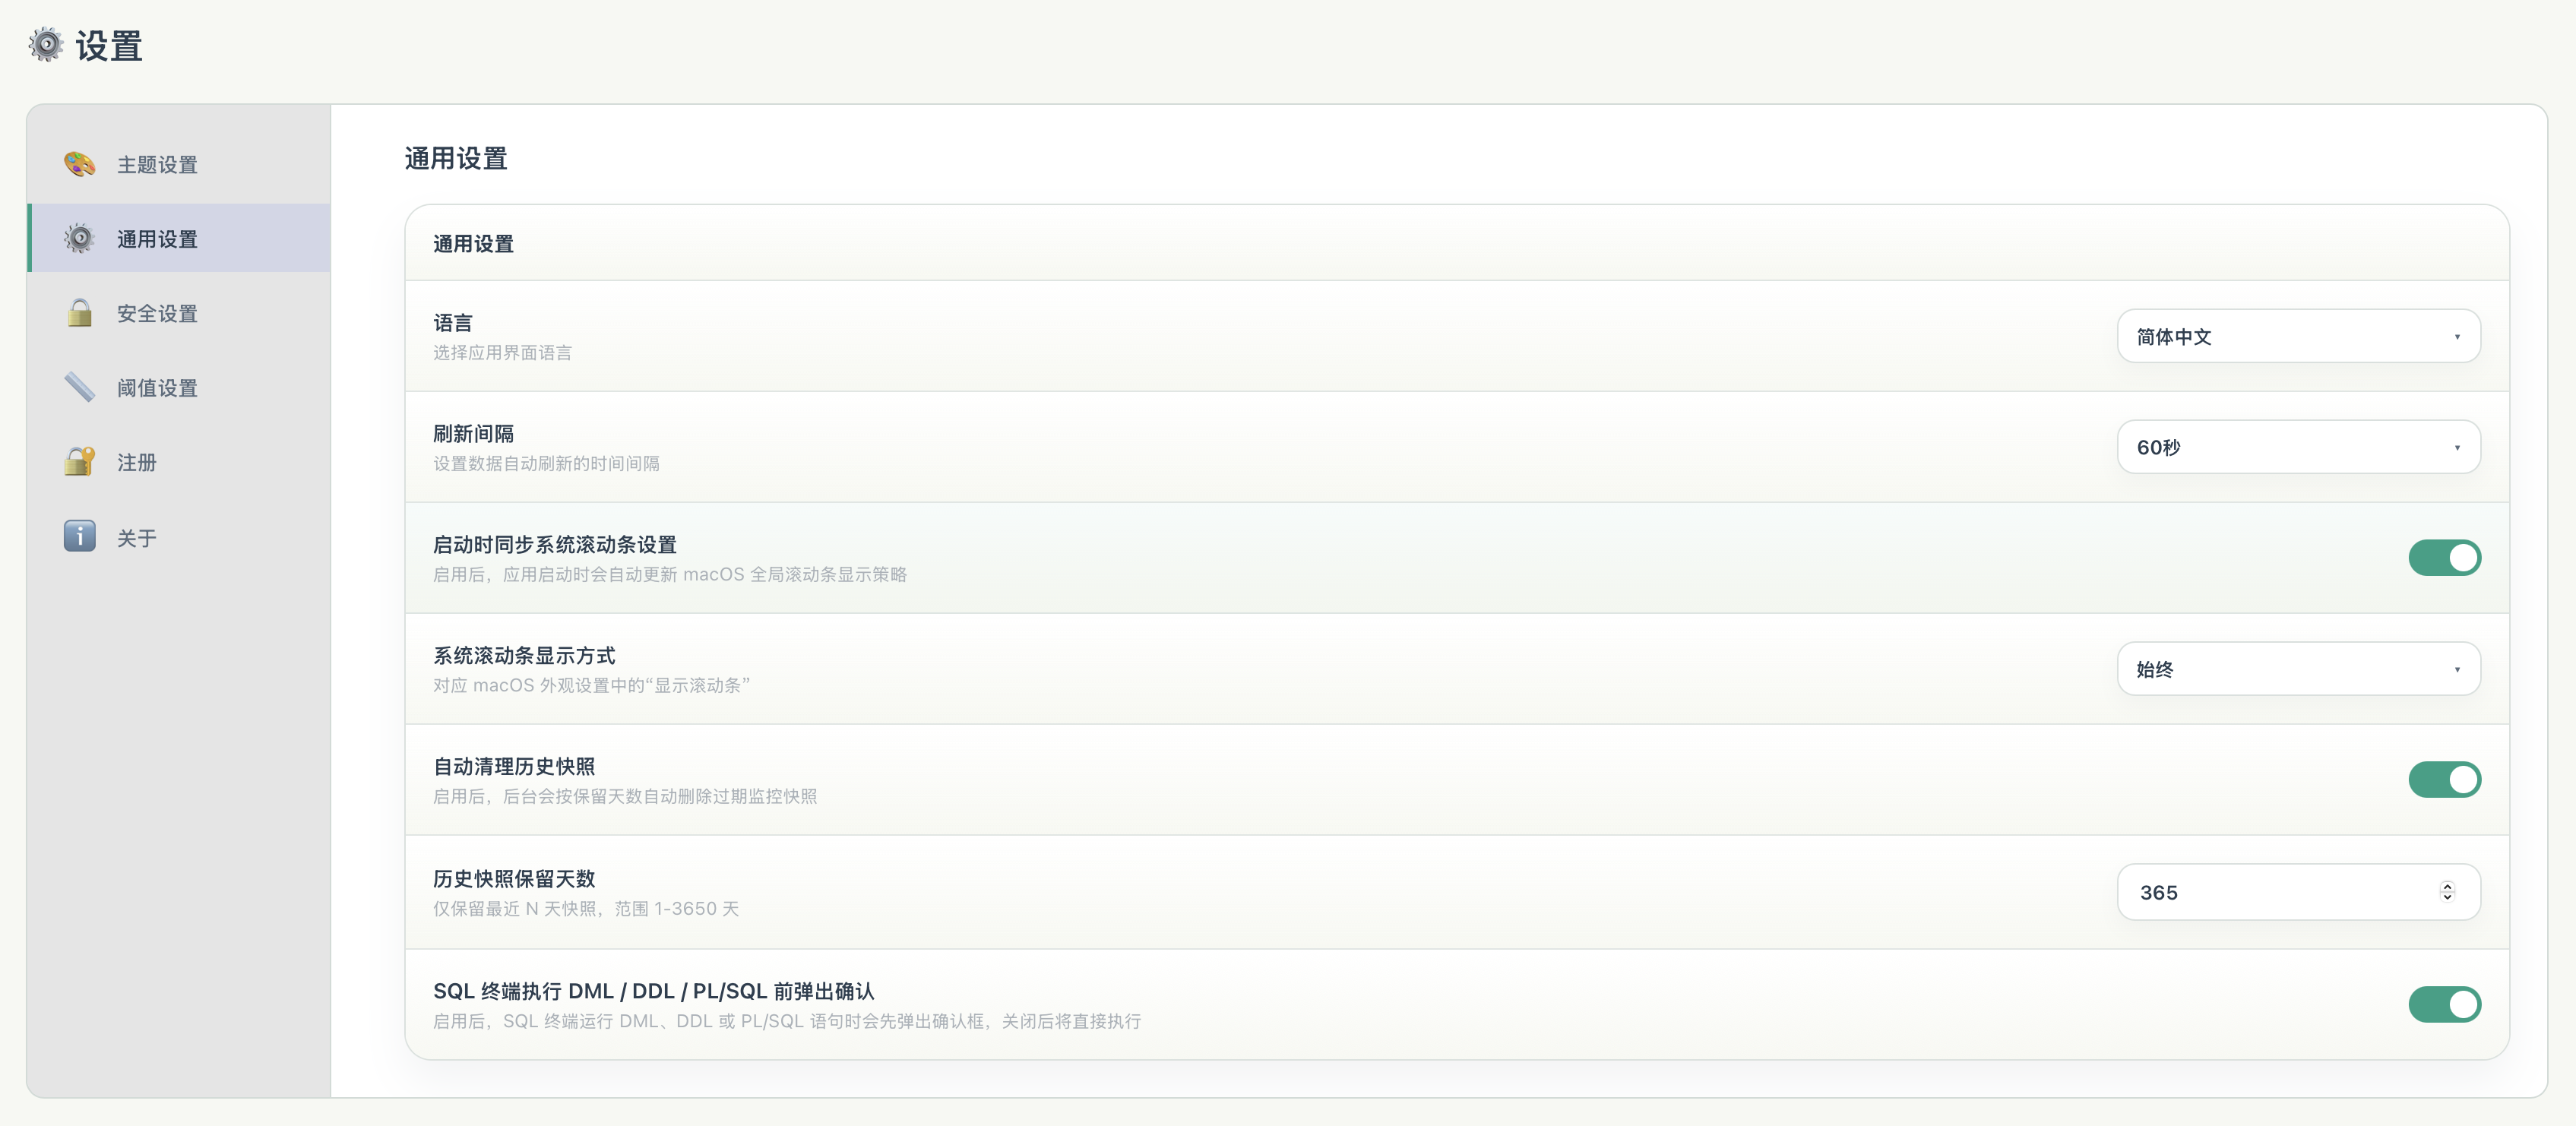The height and width of the screenshot is (1126, 2576).
Task: Open the 语言 dropdown showing 简体中文
Action: [2298, 336]
